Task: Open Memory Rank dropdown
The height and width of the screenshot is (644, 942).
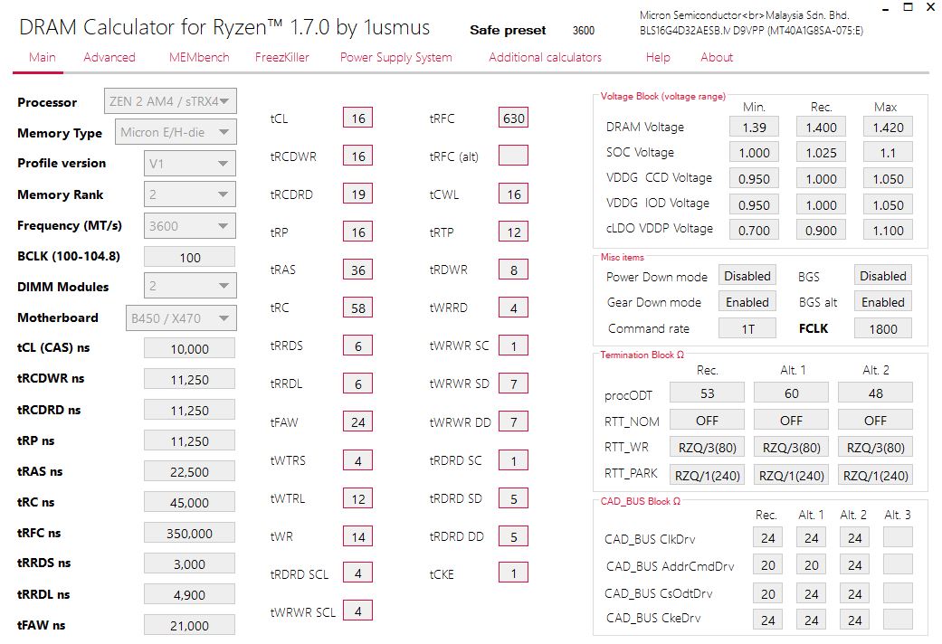Action: pyautogui.click(x=190, y=194)
